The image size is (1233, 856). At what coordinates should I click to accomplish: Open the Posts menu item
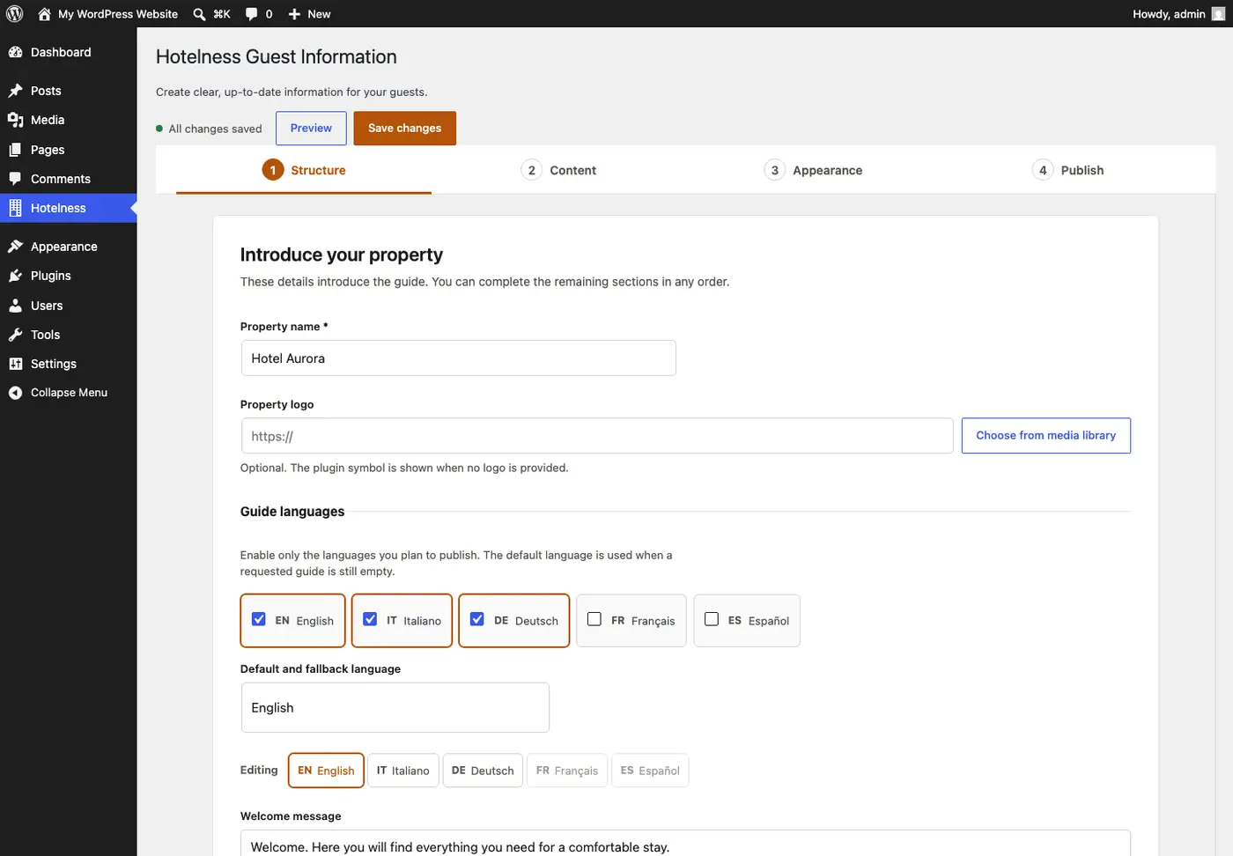tap(69, 91)
